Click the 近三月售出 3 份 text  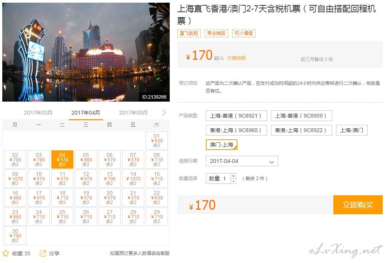317,59
